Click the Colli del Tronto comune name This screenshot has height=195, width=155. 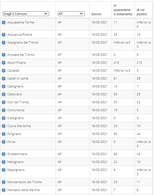(18, 102)
